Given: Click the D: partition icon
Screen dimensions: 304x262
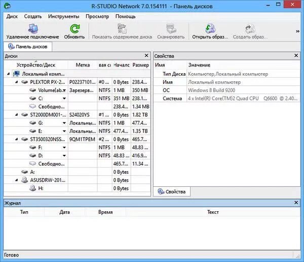Looking at the screenshot, I should [33, 155].
